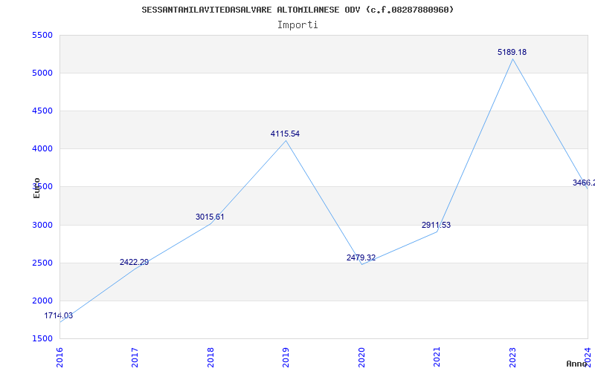Click the y-axis value 4000
The width and height of the screenshot is (595, 371).
point(42,149)
